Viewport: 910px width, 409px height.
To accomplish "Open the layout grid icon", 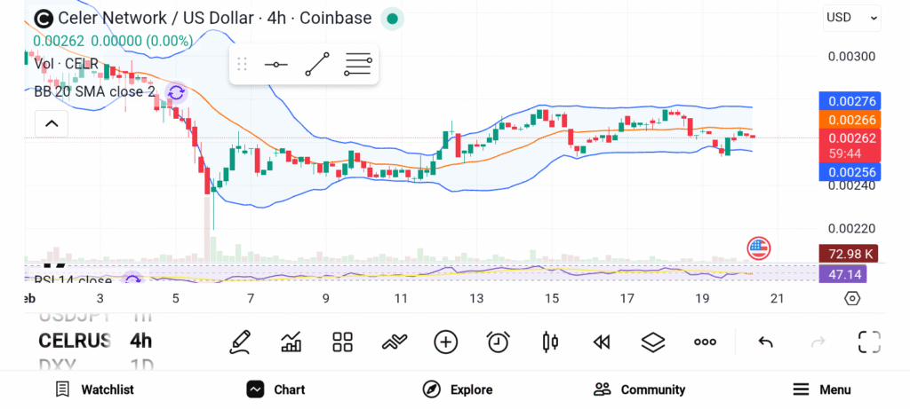I will tap(342, 342).
